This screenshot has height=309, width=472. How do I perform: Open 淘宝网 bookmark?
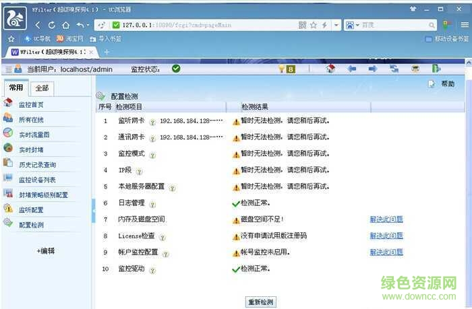coord(70,39)
